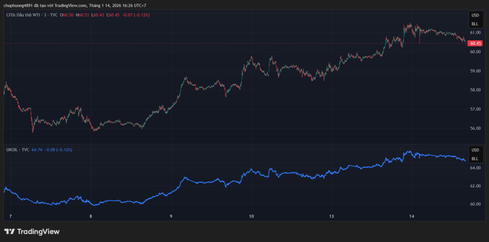Open the BLL unit selector in WTI pane
The image size is (489, 242).
click(x=475, y=23)
